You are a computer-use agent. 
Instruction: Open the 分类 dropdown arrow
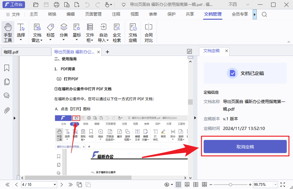(63, 39)
